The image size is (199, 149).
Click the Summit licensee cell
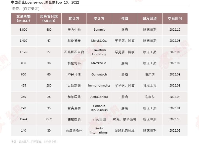coord(99,30)
